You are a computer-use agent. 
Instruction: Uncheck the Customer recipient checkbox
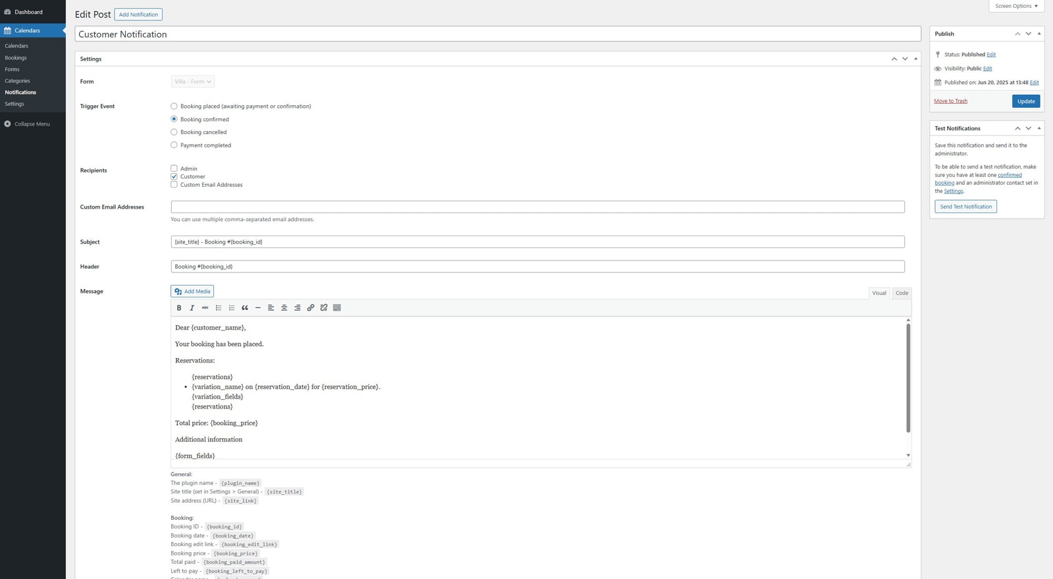click(174, 176)
